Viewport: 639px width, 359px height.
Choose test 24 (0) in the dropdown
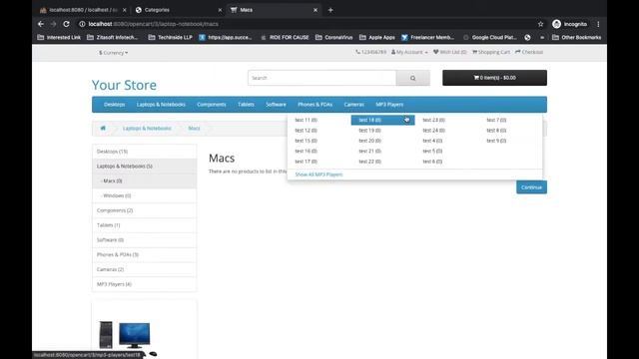pos(433,131)
